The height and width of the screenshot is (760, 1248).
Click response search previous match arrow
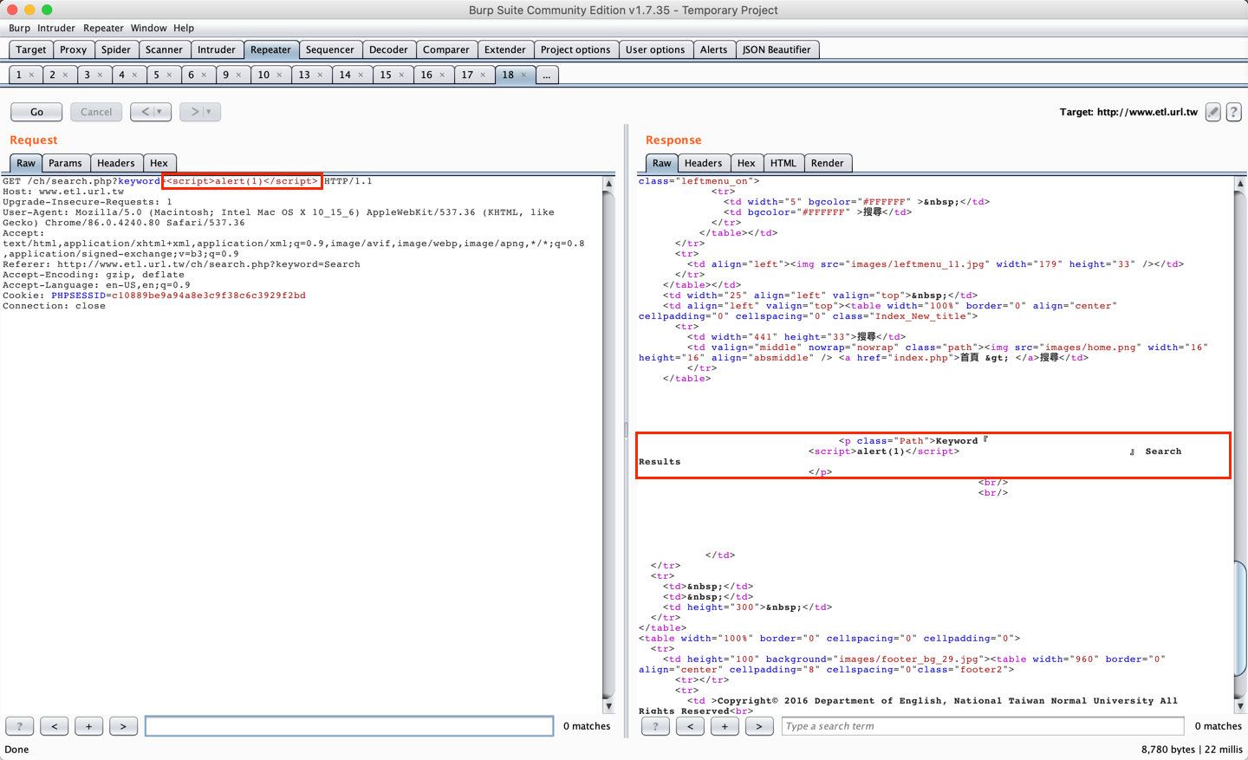click(x=690, y=726)
